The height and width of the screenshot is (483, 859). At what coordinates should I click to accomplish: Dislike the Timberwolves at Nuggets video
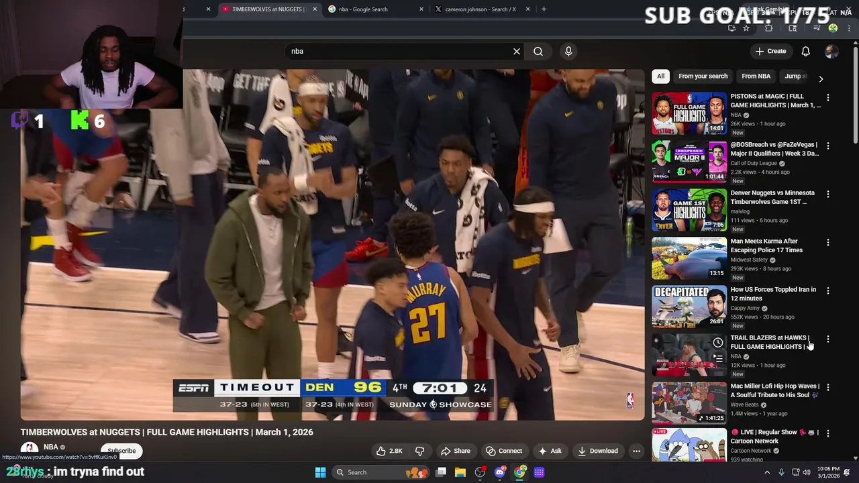(420, 451)
